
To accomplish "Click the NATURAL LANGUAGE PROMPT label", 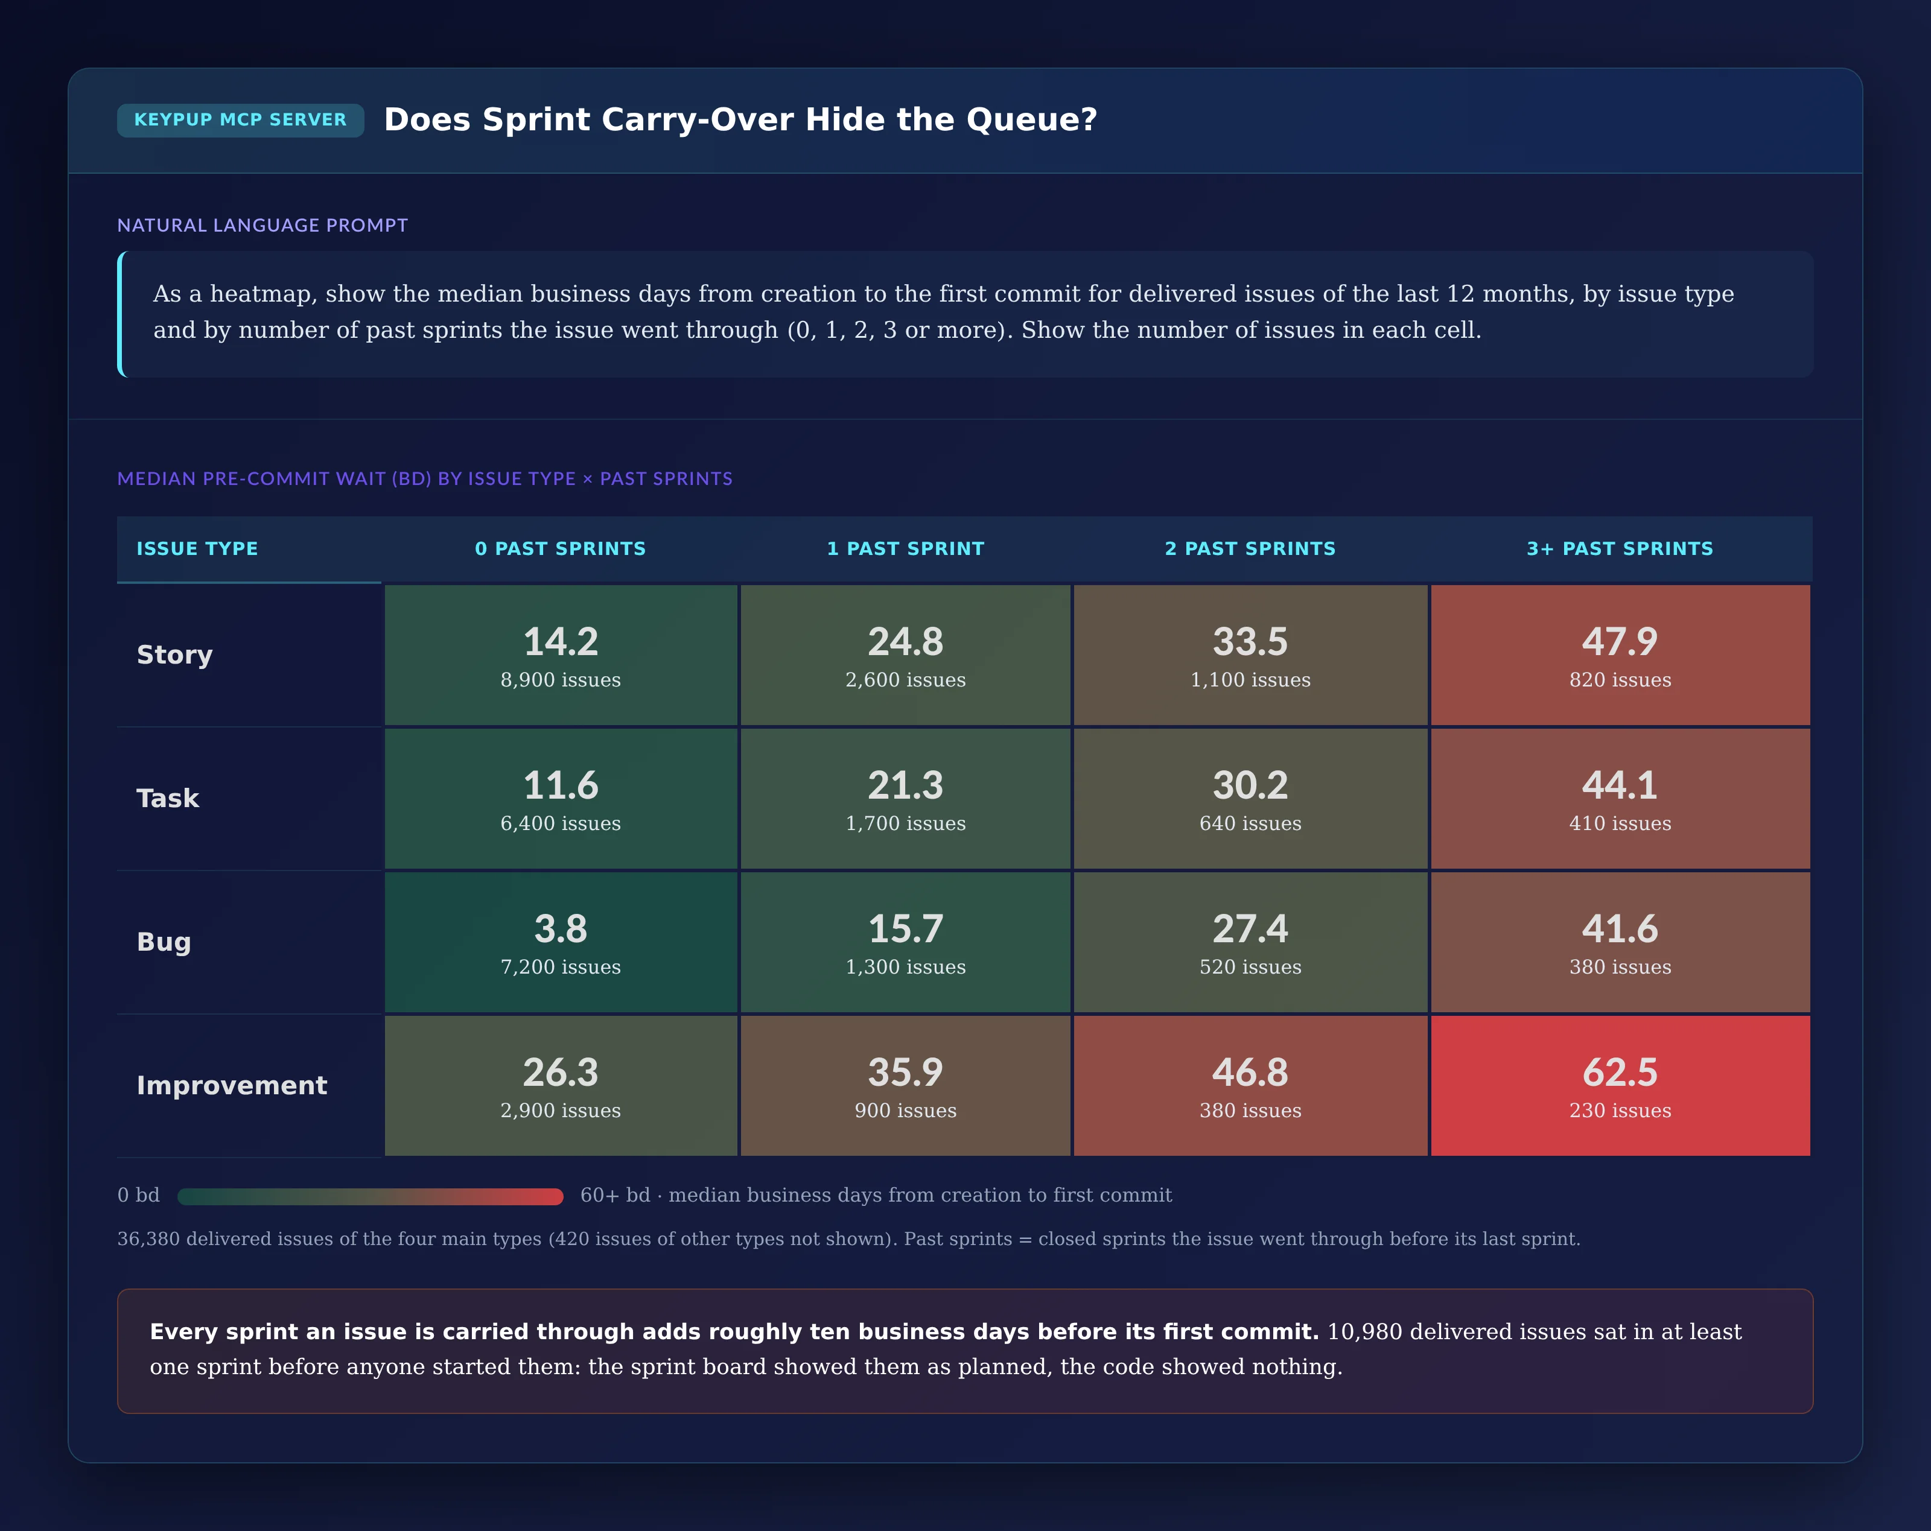I will tap(262, 226).
